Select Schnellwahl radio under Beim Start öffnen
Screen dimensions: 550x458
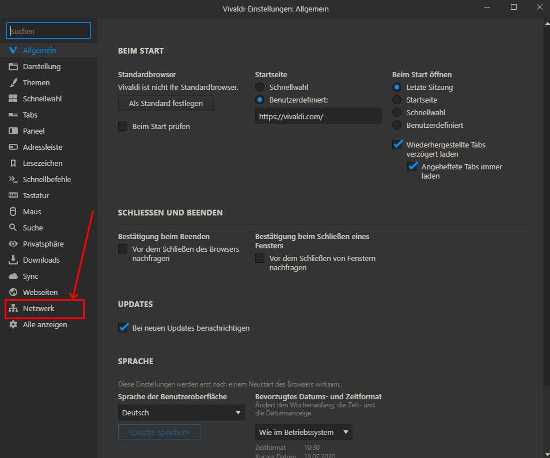[397, 112]
